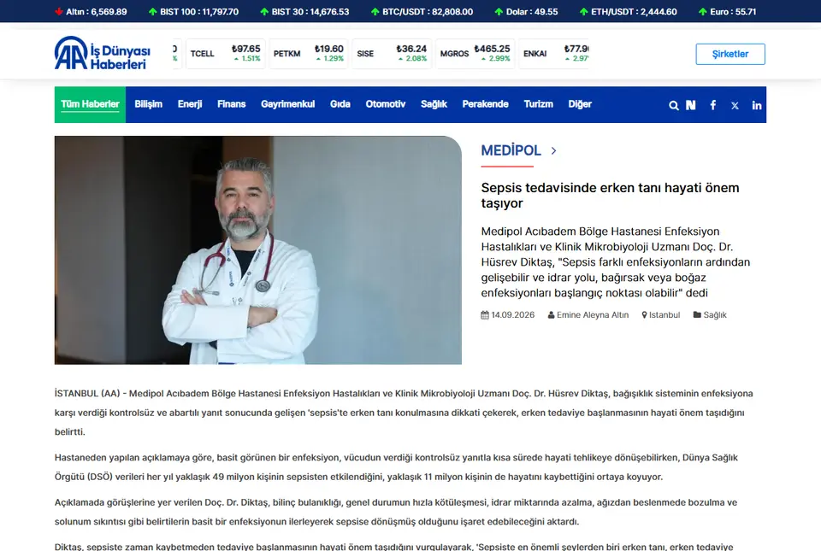Open the Gıda menu item
The image size is (821, 551).
pyautogui.click(x=340, y=104)
